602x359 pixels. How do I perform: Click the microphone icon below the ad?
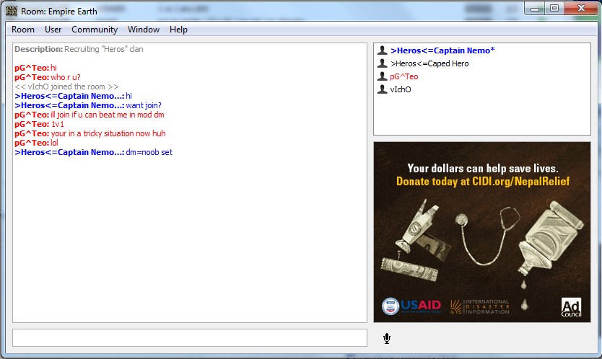387,338
